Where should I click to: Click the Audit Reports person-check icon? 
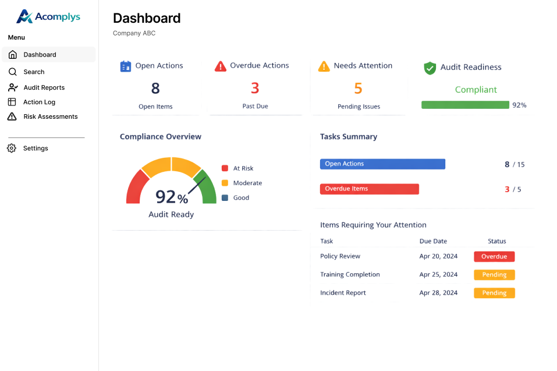point(13,87)
